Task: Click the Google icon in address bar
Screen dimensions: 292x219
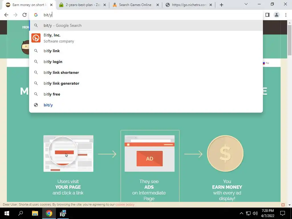Action: coord(36,15)
